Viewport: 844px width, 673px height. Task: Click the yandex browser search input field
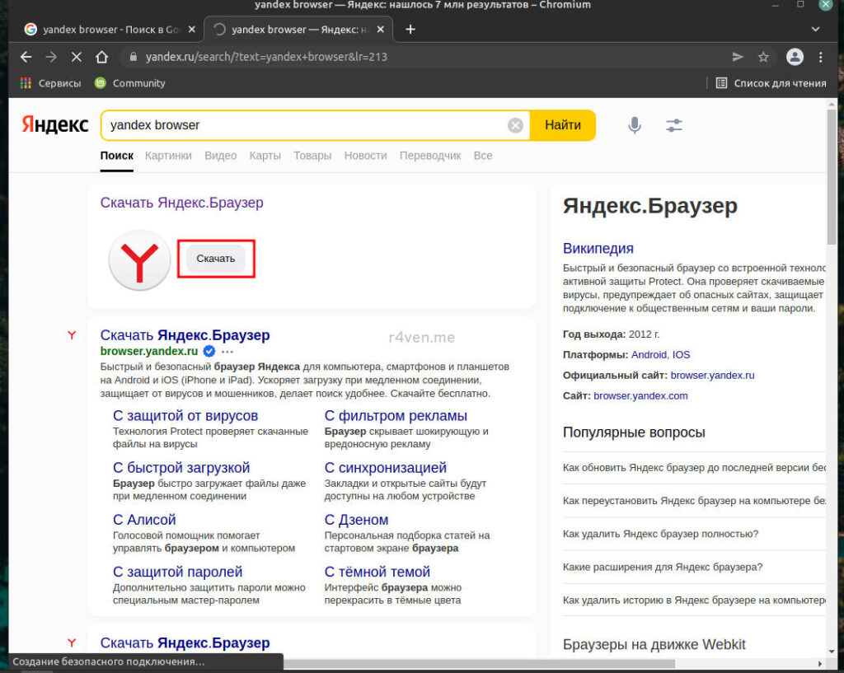coord(305,125)
